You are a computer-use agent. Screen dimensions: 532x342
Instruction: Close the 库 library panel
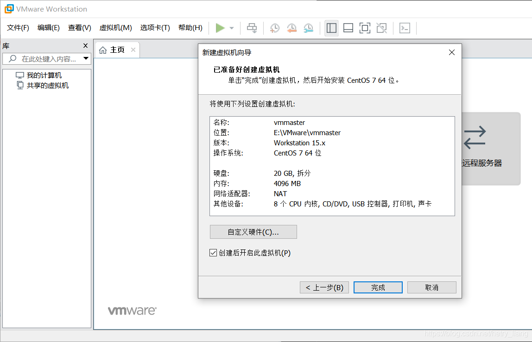(85, 45)
